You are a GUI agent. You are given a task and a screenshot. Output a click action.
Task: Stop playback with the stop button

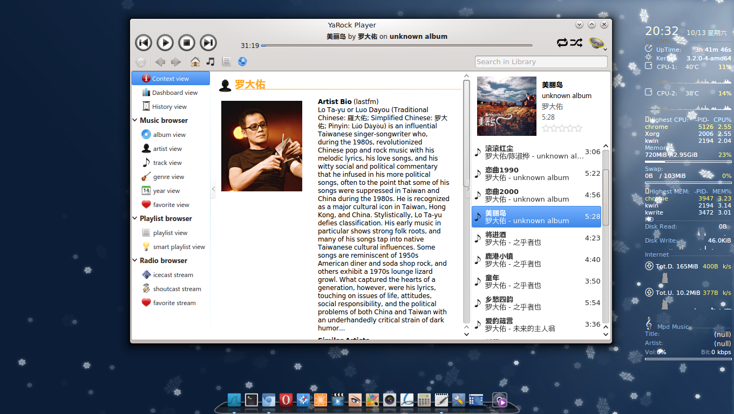pos(187,43)
